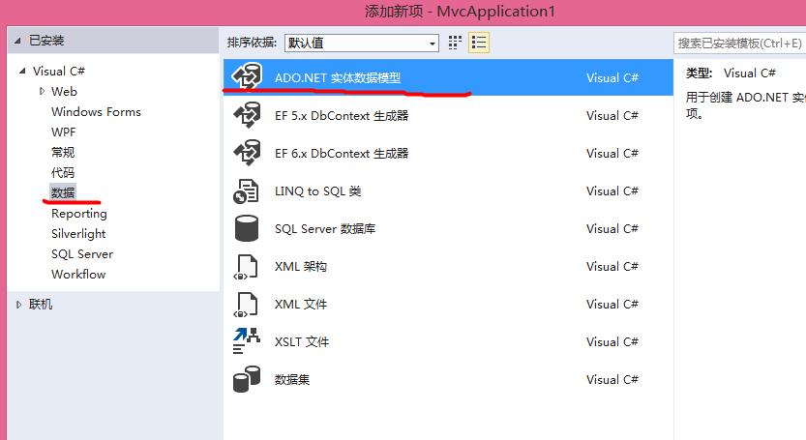Select the 数据集 template icon
Viewport: 806px width, 440px height.
point(247,379)
